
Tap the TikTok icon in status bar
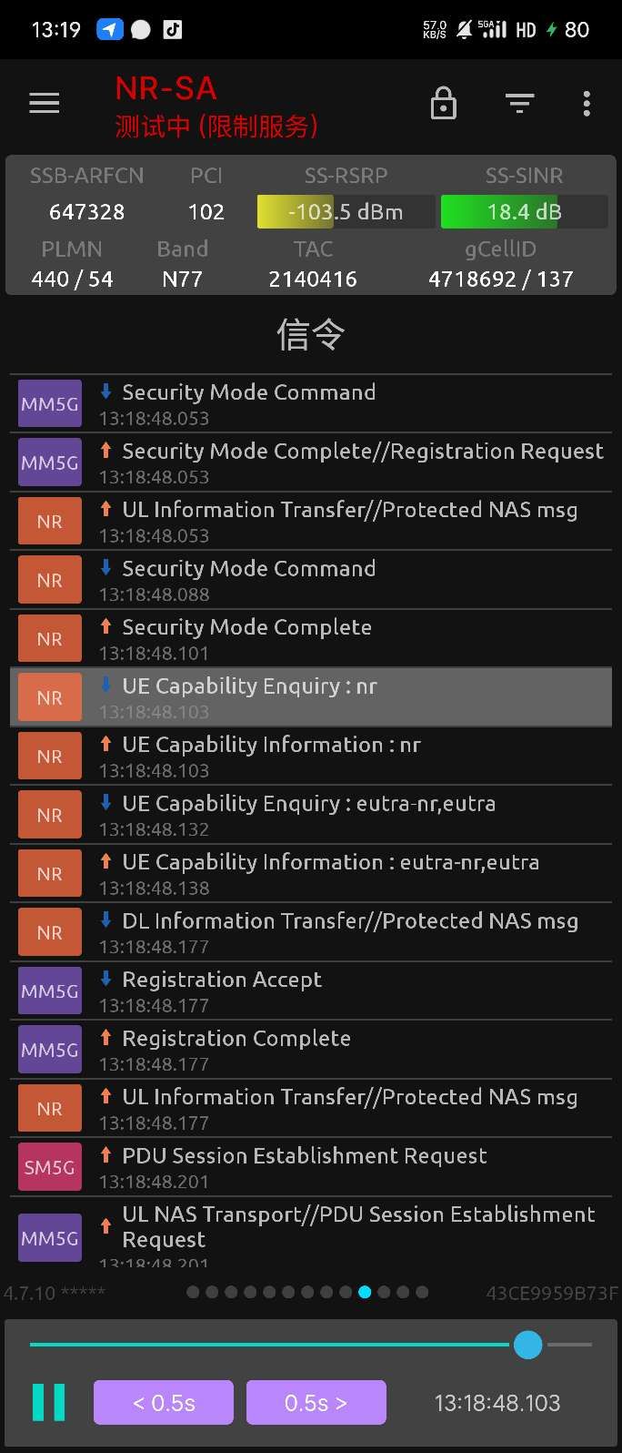[172, 30]
